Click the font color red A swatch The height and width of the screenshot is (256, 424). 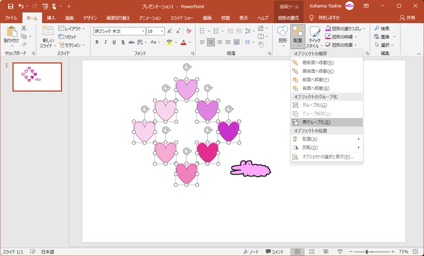[x=183, y=42]
